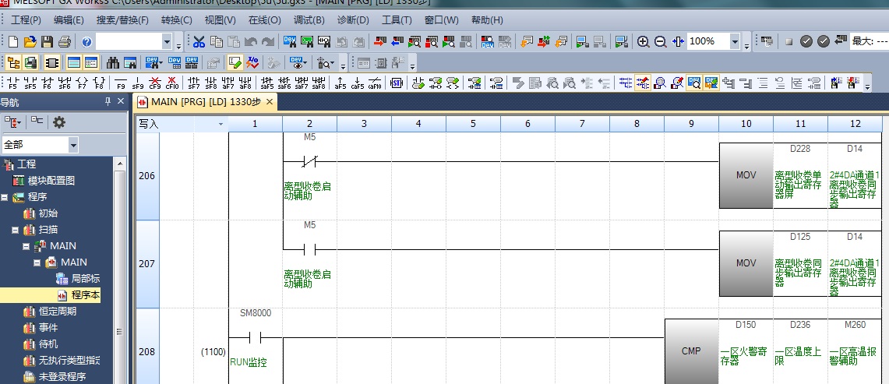This screenshot has width=889, height=384.
Task: Click the Save project icon
Action: coord(47,41)
